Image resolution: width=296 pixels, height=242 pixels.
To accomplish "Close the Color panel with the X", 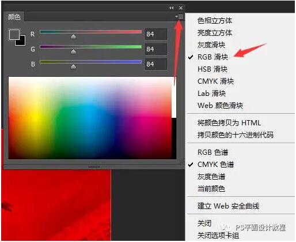I will click(181, 8).
